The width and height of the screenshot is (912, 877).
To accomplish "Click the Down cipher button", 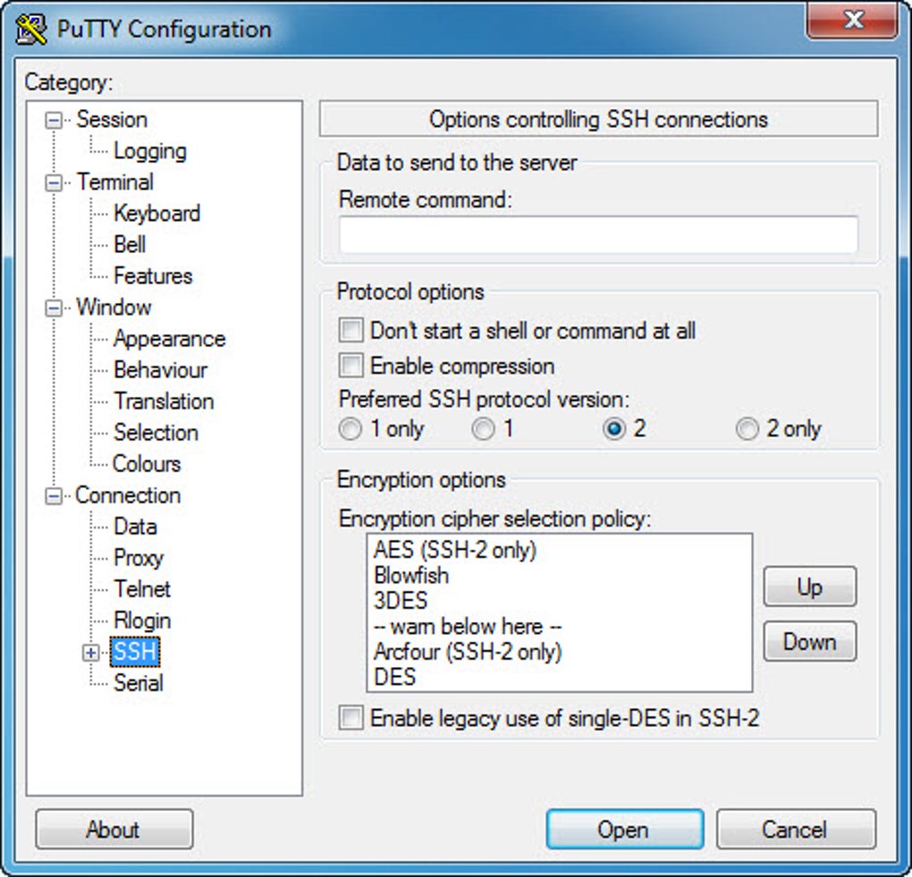I will coord(810,642).
